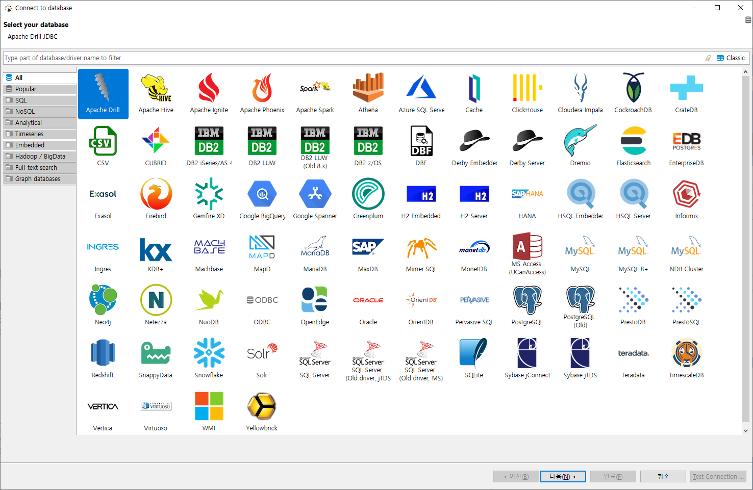Select the Apache Spark icon
This screenshot has height=490, width=753.
[x=315, y=88]
